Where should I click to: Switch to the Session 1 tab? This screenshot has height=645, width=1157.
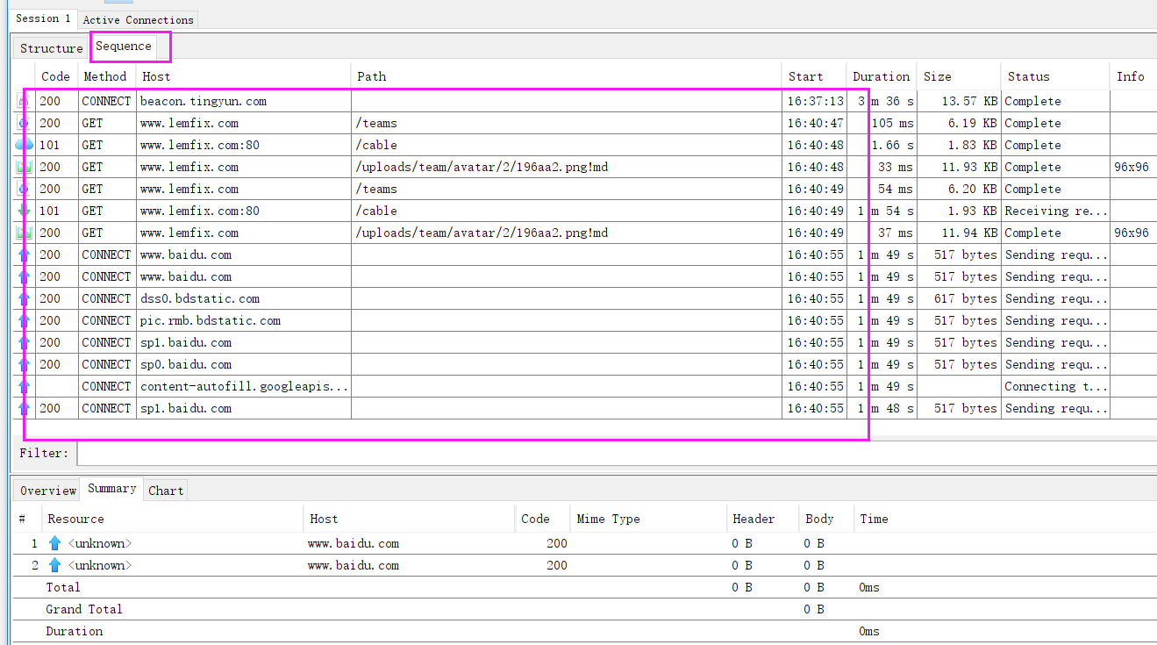(x=44, y=18)
